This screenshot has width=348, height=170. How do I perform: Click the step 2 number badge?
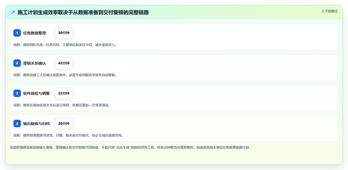[17, 63]
